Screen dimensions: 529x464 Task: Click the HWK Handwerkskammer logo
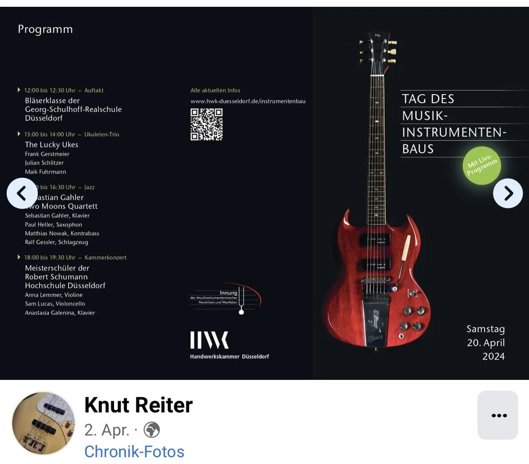click(229, 345)
